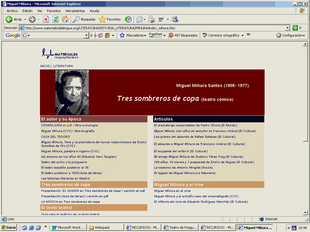Click the page scrollbar down arrow
The height and width of the screenshot is (232, 310).
point(305,213)
